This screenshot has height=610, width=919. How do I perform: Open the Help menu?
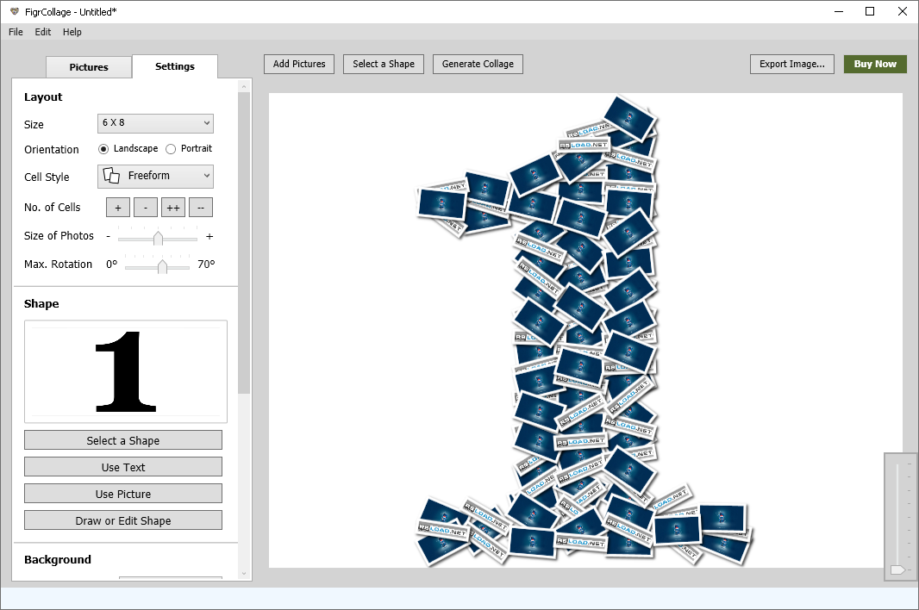tap(72, 32)
